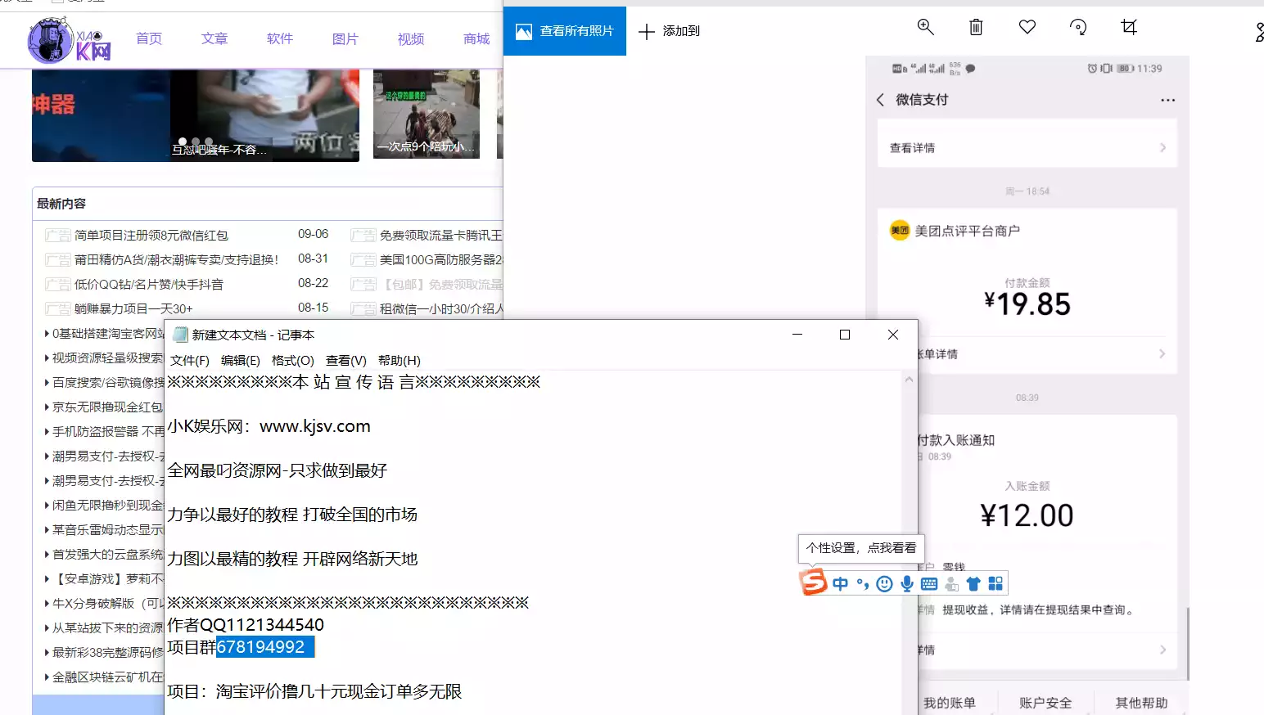Add photo to favorites with the heart icon
The image size is (1264, 715).
pos(1027,27)
